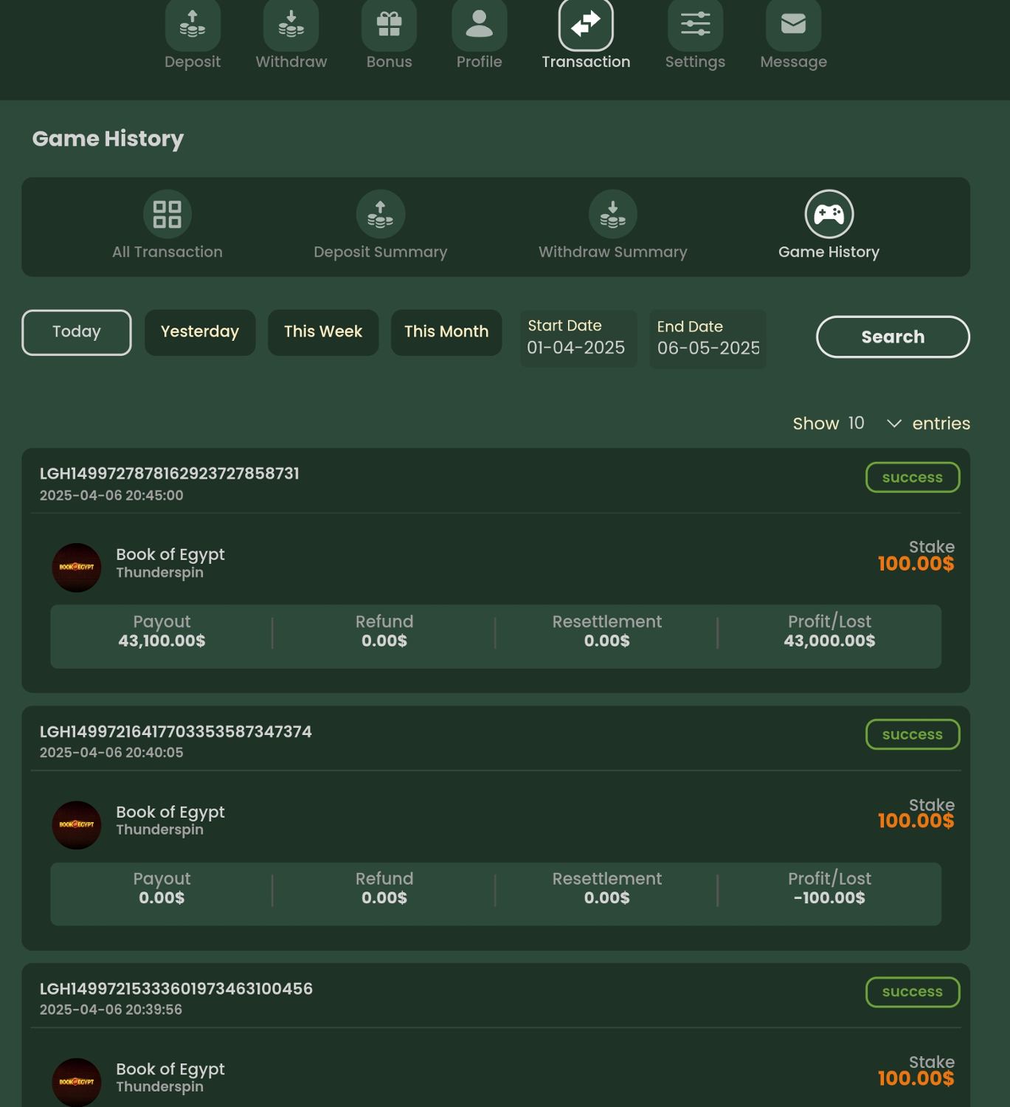
Task: Filter history by Yesterday
Action: (200, 332)
